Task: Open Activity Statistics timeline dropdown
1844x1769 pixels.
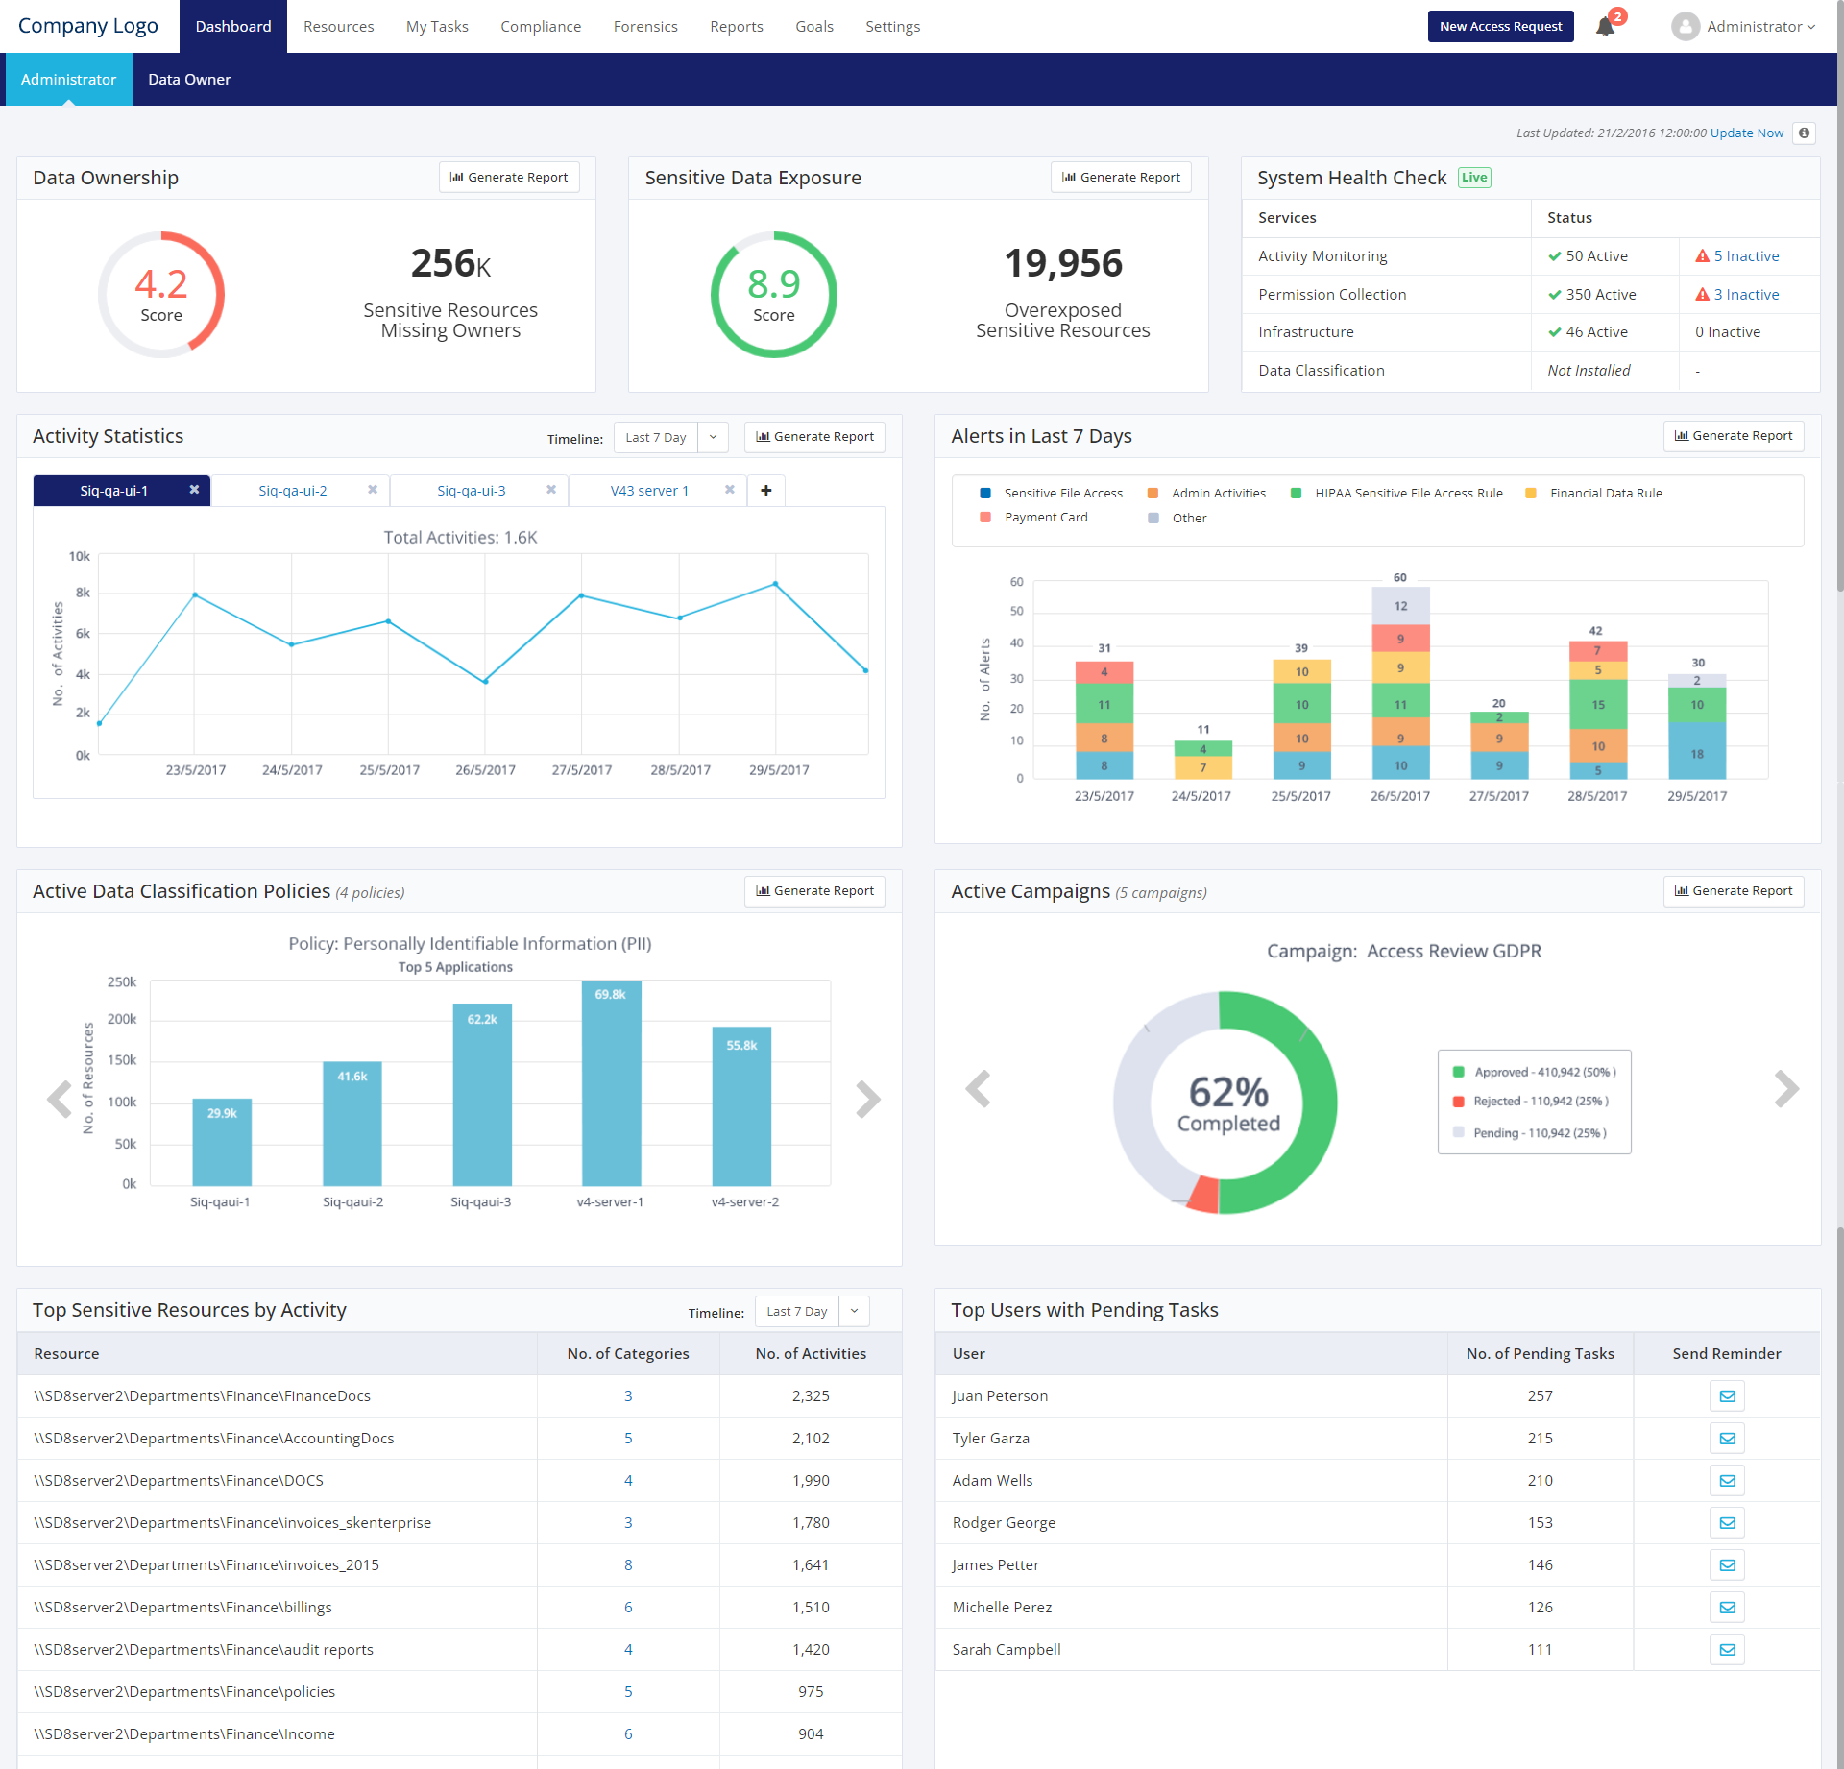Action: click(713, 437)
